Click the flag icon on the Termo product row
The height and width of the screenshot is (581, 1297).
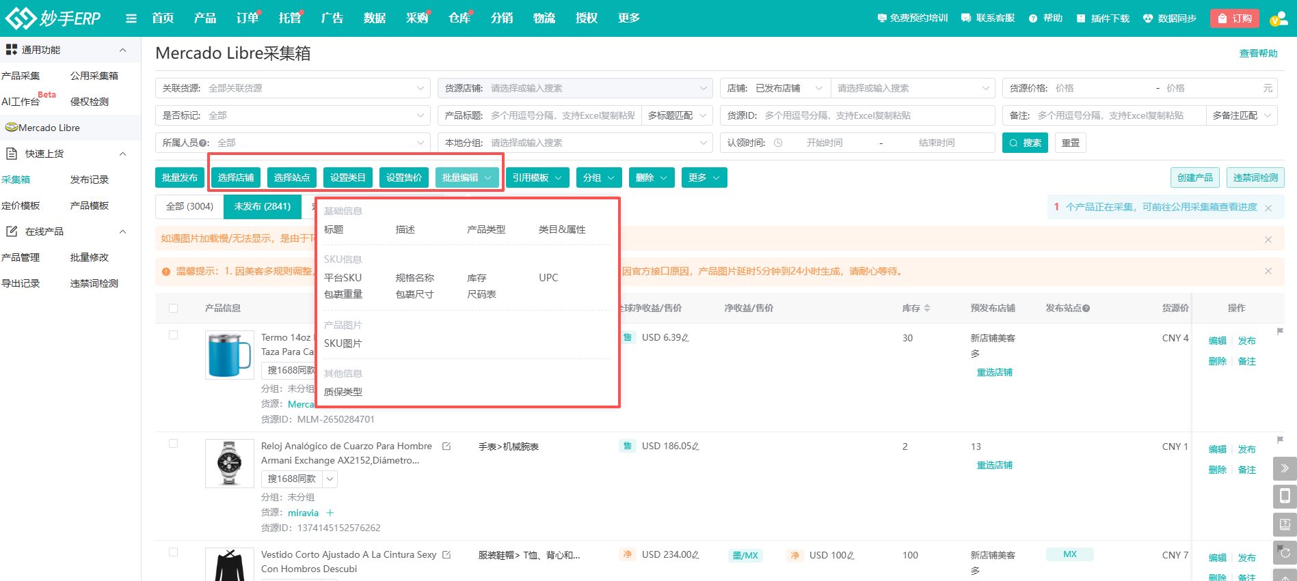click(x=1280, y=332)
